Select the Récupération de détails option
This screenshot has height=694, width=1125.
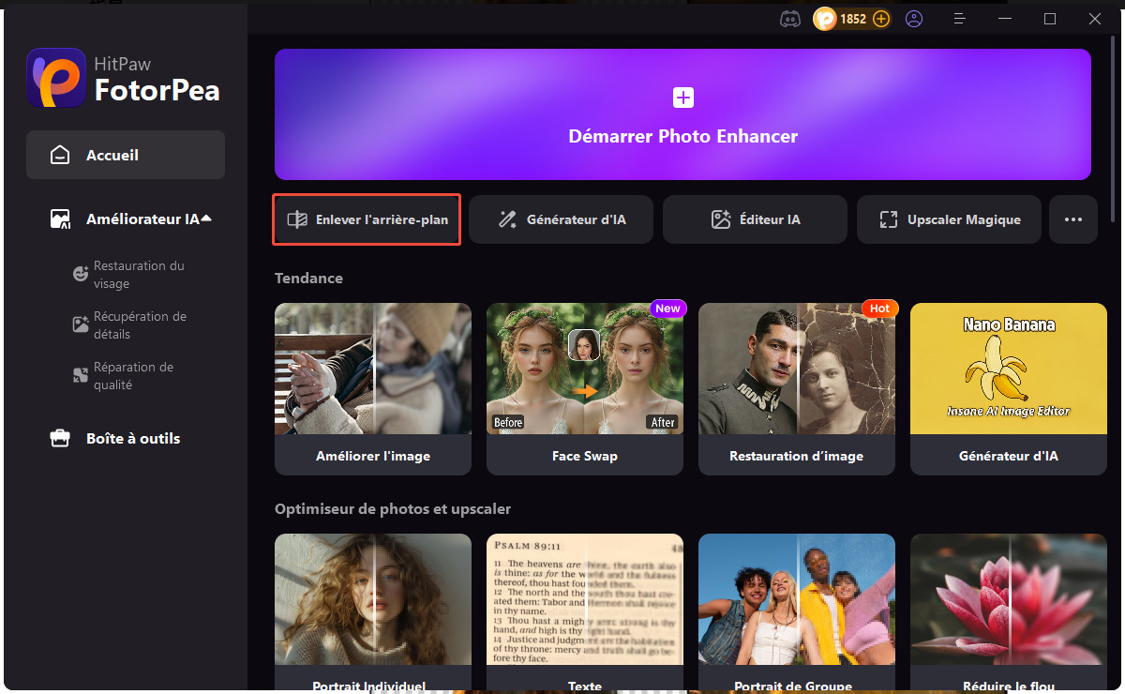tap(139, 324)
